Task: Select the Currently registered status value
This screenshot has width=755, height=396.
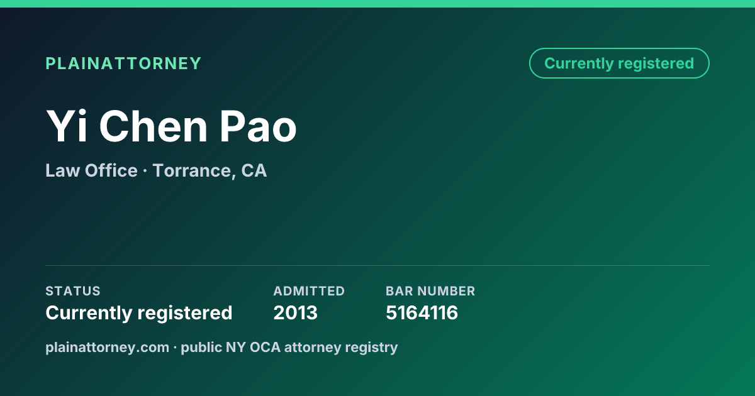Action: (139, 312)
